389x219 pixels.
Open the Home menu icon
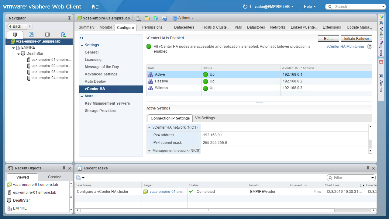click(95, 7)
